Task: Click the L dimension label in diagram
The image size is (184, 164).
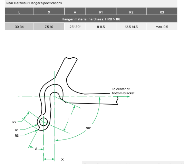Action: (69, 119)
